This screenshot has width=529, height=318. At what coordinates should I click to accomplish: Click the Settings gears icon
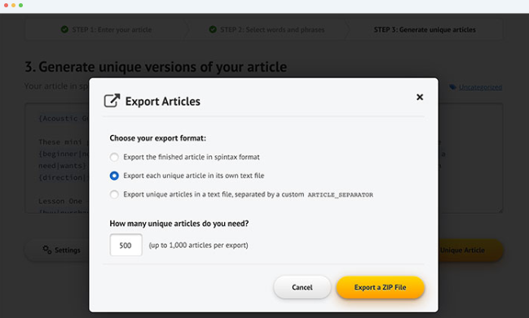[47, 250]
